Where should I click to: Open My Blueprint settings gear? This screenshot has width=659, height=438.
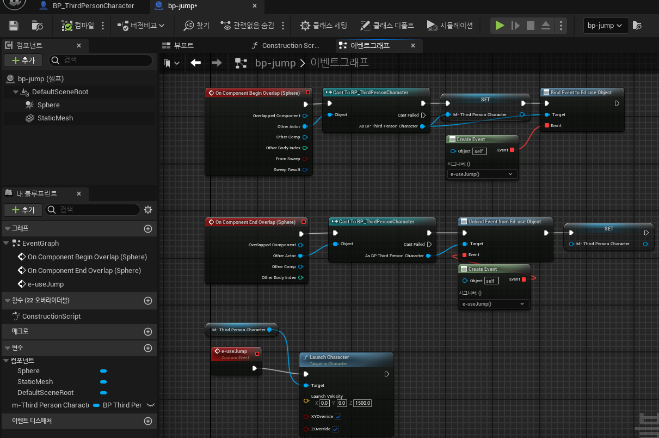tap(148, 210)
